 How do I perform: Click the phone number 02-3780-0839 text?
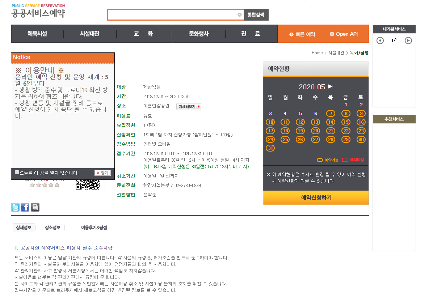[x=188, y=186]
